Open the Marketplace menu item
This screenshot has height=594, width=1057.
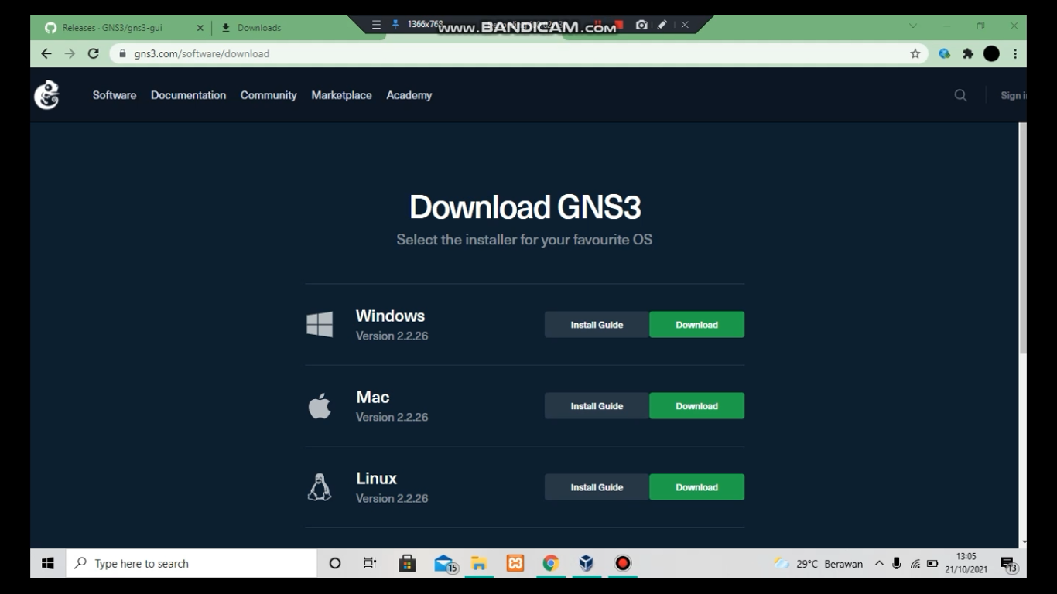pyautogui.click(x=341, y=95)
